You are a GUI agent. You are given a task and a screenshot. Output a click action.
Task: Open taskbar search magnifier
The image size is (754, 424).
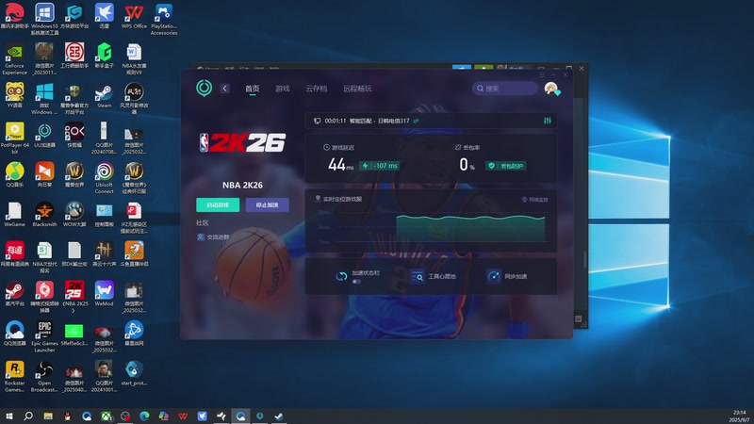coord(28,416)
